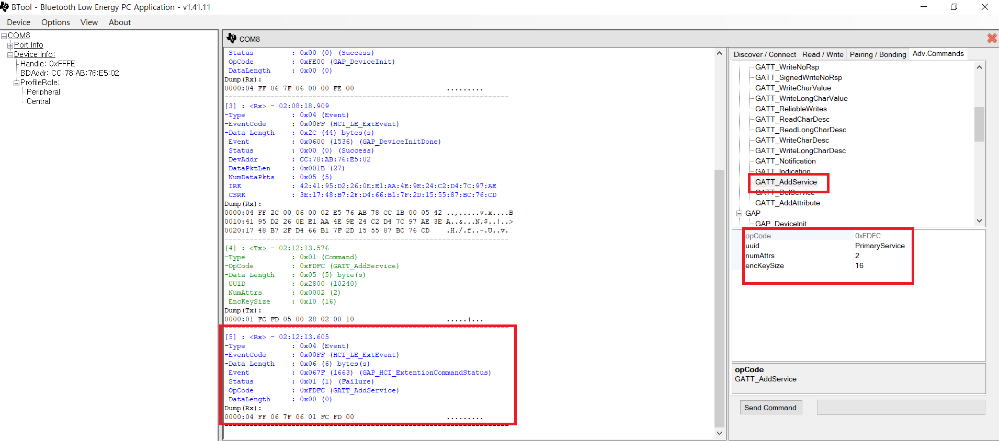This screenshot has height=441, width=999.
Task: Select GATT_WriteNoRsp command
Action: pyautogui.click(x=787, y=67)
